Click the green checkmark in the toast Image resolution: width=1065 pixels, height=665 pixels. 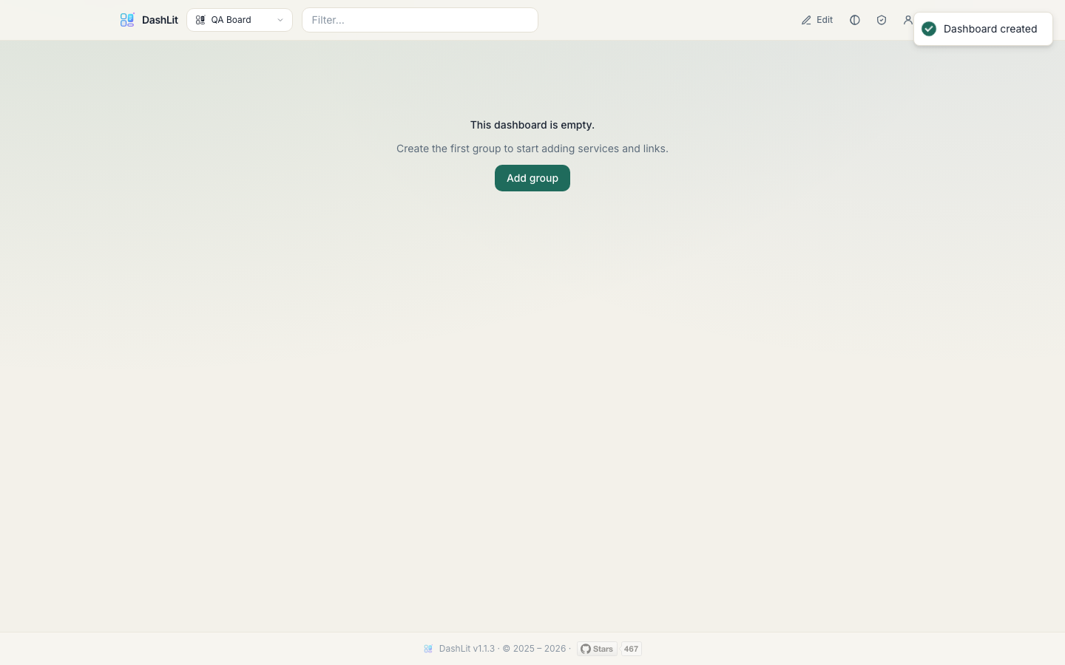pos(930,29)
